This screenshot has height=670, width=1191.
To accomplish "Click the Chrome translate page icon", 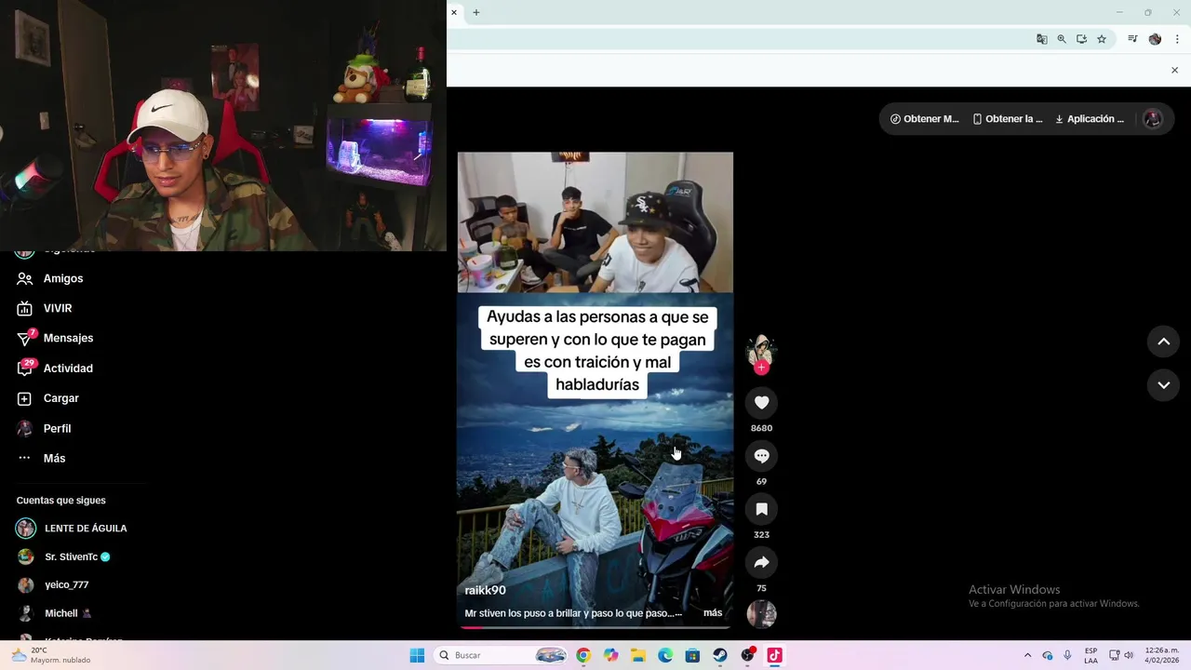I will click(x=1041, y=39).
